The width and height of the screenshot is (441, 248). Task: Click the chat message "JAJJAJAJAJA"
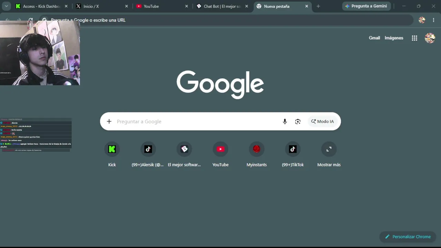point(25,126)
